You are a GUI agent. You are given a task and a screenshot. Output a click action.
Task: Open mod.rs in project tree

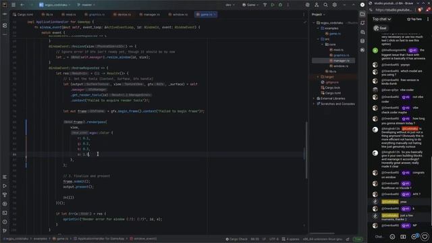[336, 50]
